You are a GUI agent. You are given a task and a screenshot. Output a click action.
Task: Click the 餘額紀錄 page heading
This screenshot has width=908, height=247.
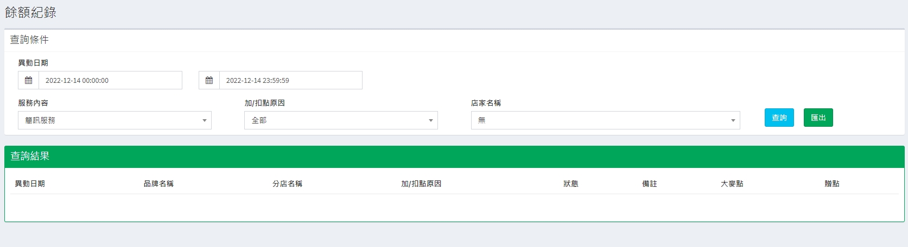tap(31, 12)
